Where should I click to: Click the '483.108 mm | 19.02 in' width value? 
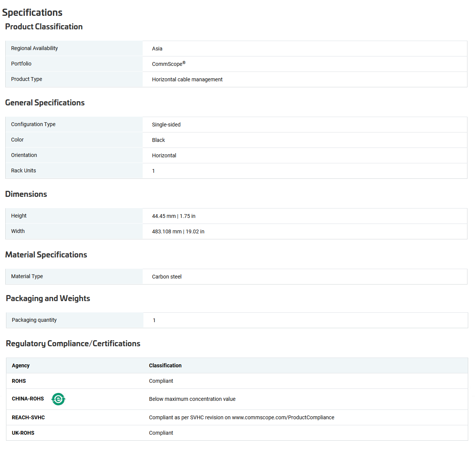point(178,231)
